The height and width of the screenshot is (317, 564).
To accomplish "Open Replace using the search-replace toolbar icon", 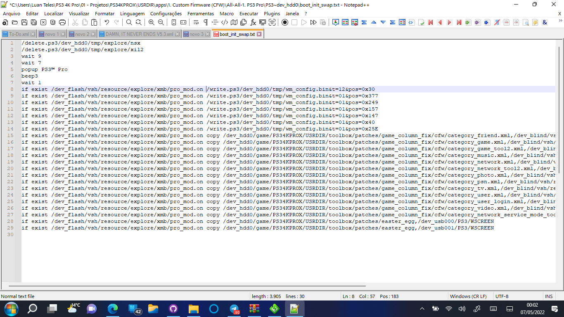I will coord(138,23).
